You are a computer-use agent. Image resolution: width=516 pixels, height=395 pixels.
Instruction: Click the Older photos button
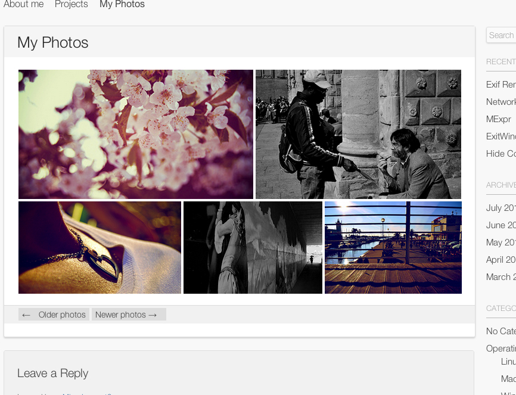(x=54, y=315)
